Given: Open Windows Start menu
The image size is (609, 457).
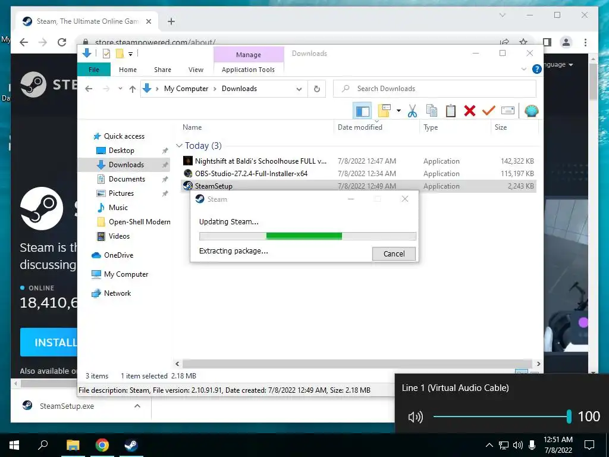Looking at the screenshot, I should click(14, 445).
